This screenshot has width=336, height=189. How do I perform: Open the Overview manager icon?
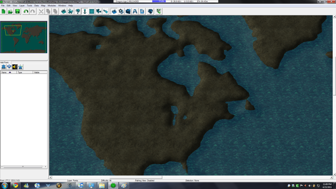(x=150, y=11)
